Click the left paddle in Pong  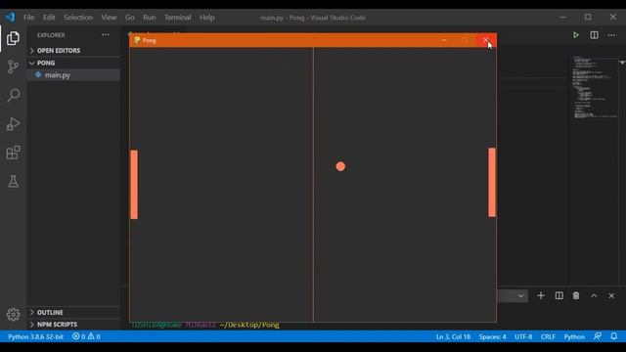click(134, 185)
